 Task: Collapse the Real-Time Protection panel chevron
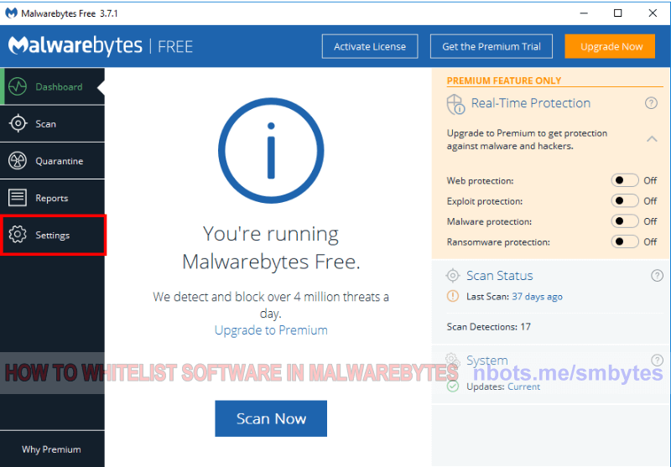coord(652,139)
